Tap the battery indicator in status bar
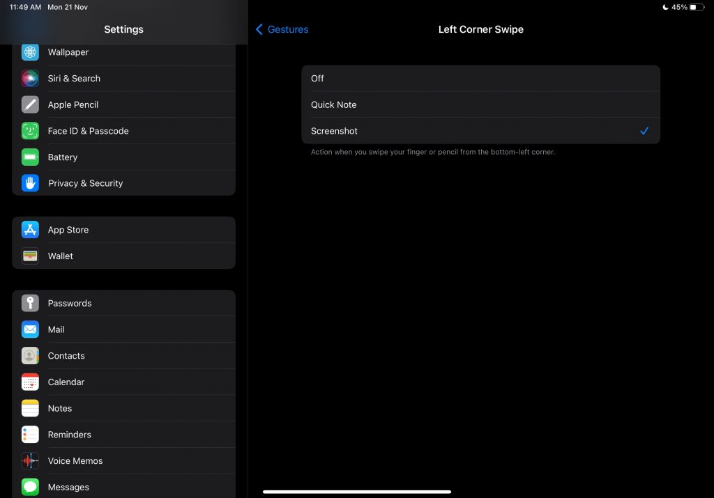 (697, 7)
